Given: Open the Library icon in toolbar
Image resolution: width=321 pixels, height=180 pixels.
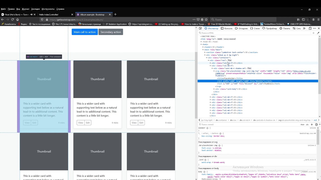Looking at the screenshot, I should pyautogui.click(x=298, y=19).
